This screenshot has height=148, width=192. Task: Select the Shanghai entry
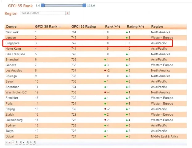(x=12, y=60)
